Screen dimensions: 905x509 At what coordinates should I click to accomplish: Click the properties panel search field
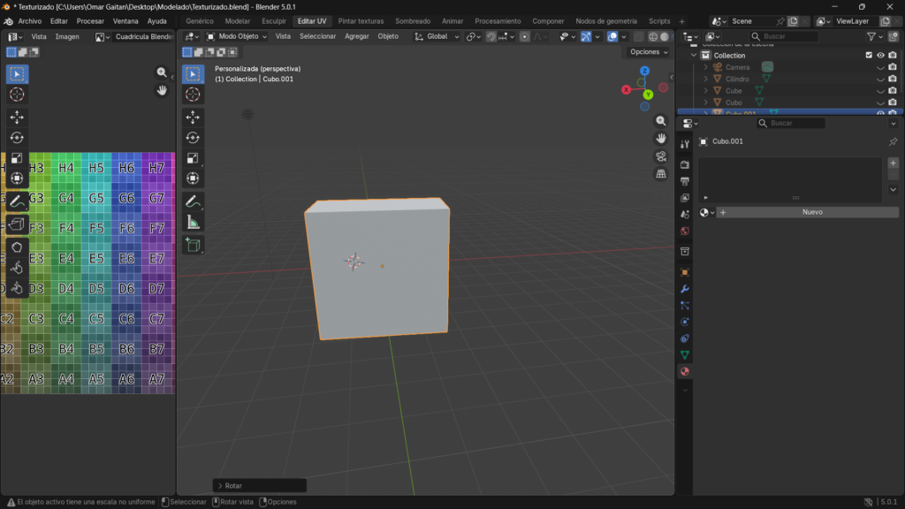(791, 124)
